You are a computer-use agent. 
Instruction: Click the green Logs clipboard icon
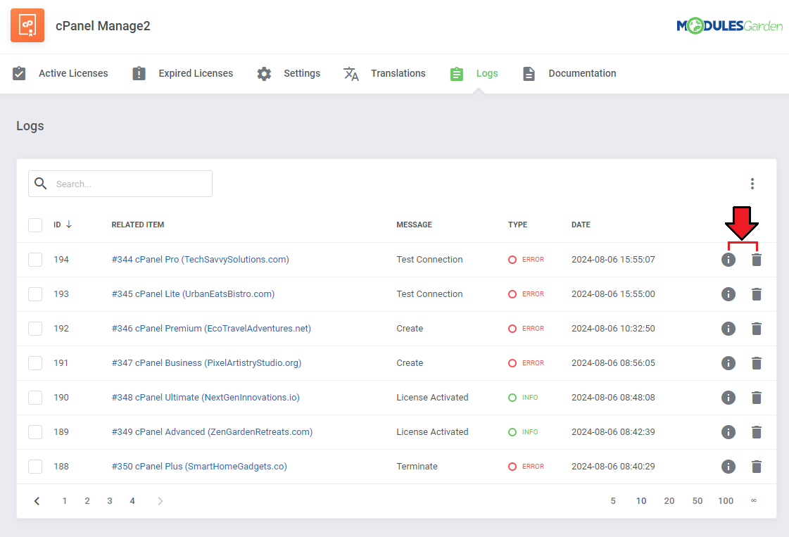[456, 74]
